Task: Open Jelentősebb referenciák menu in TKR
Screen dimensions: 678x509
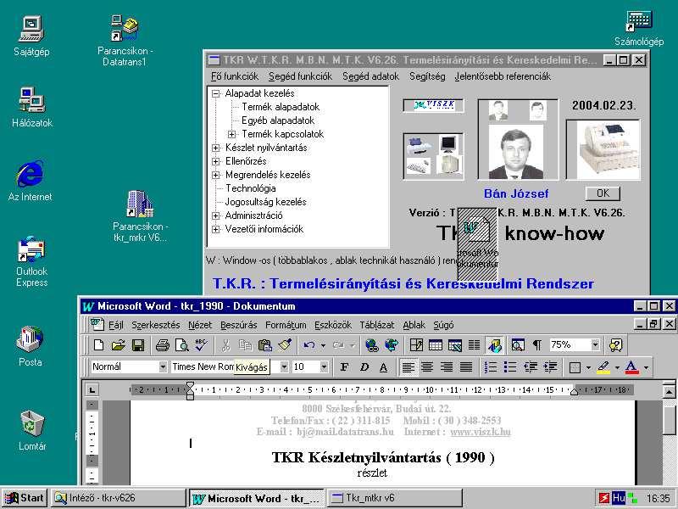Action: [x=503, y=76]
